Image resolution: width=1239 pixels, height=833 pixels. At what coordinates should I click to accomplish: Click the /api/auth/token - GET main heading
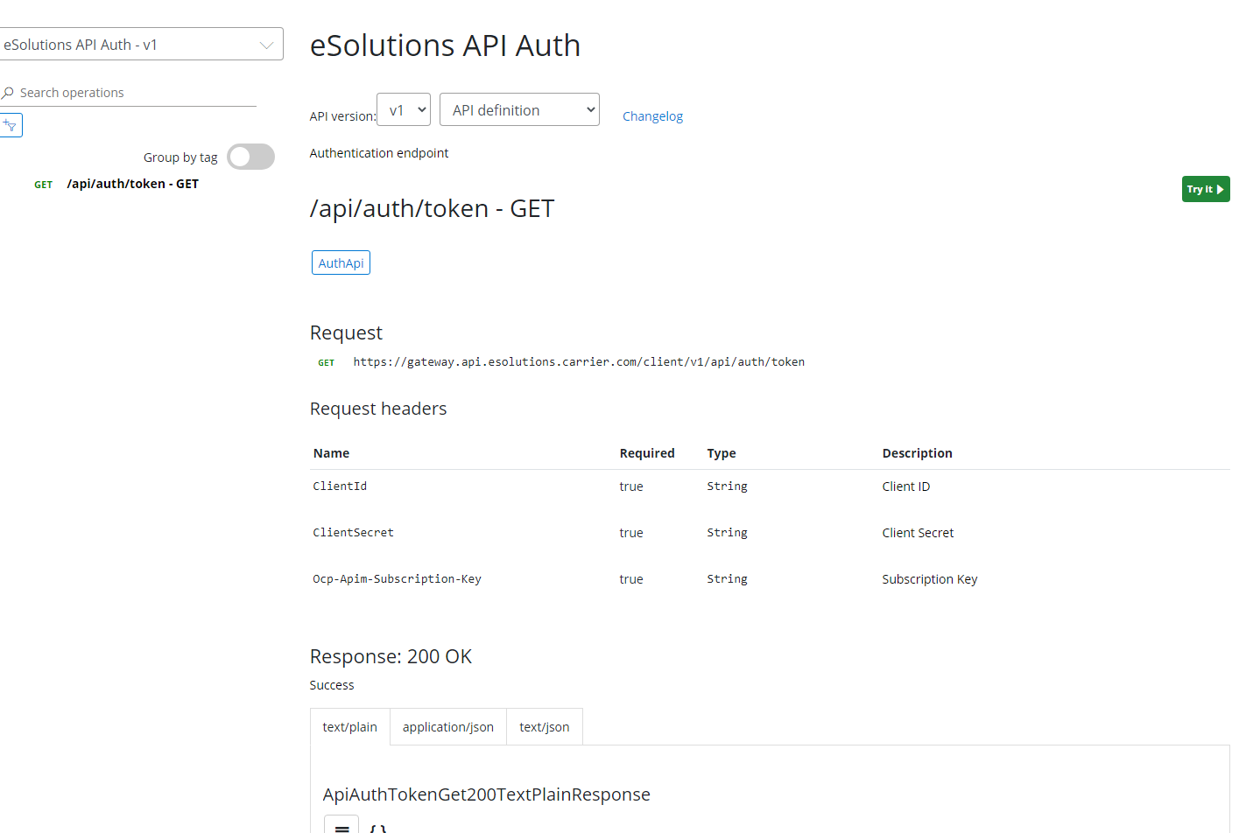[433, 208]
